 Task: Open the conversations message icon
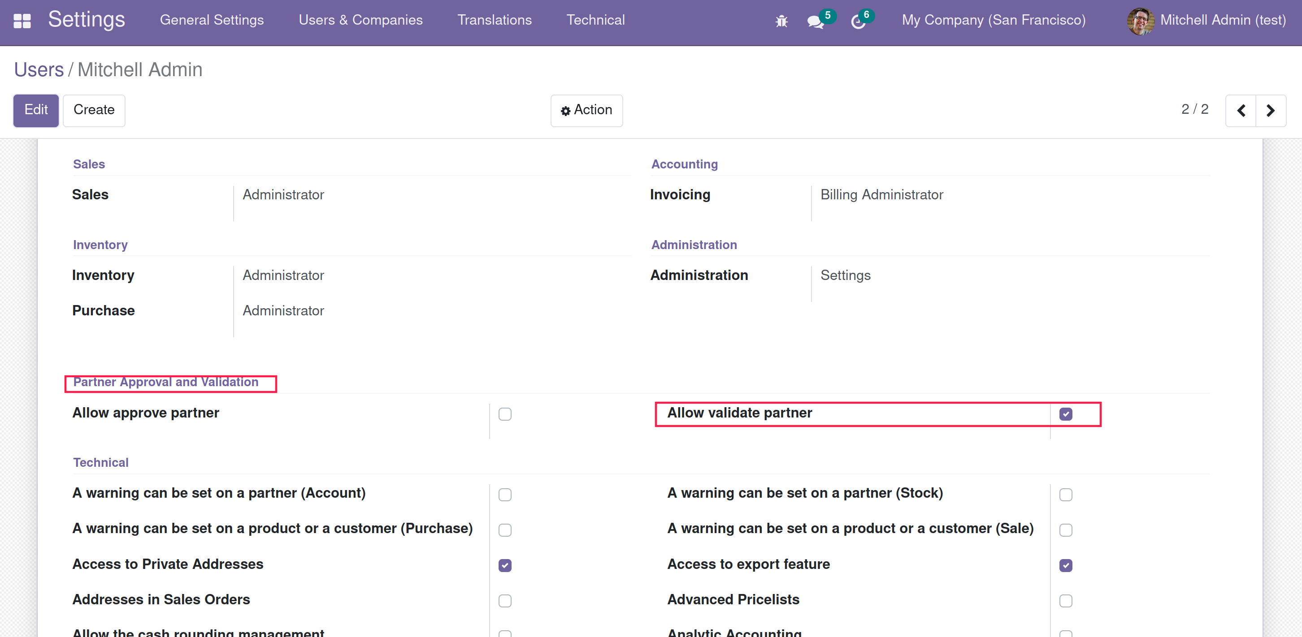(x=815, y=21)
